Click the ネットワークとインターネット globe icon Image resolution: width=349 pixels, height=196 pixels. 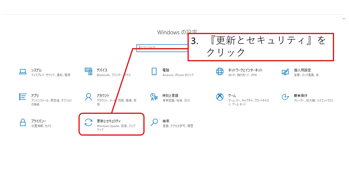tap(220, 72)
